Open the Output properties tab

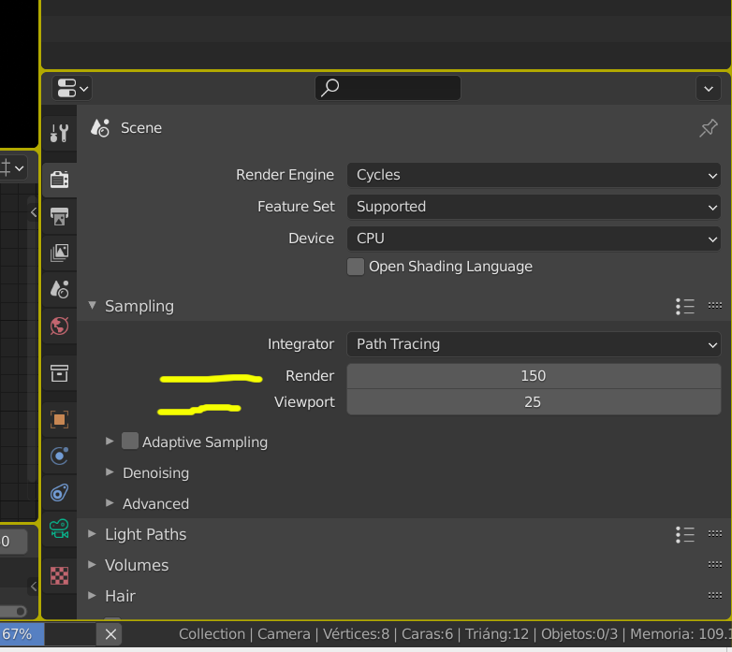[59, 216]
